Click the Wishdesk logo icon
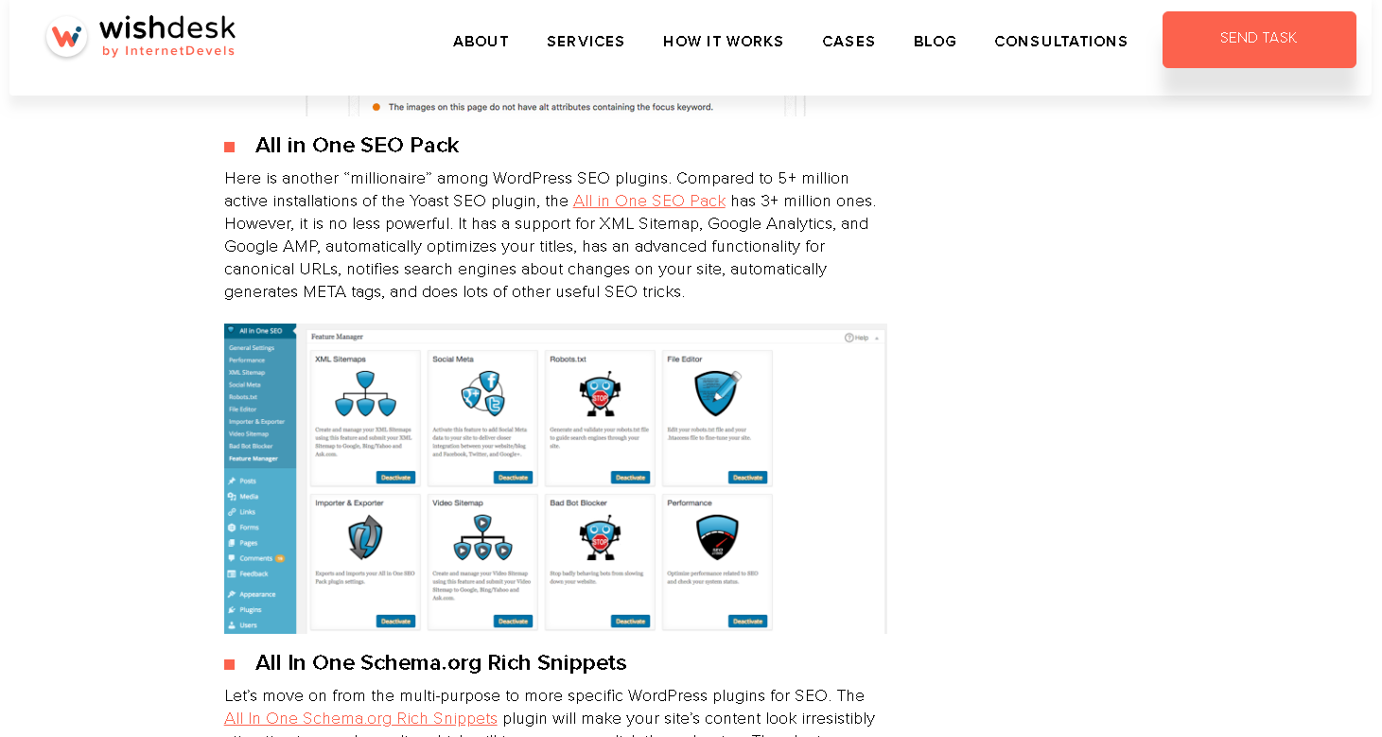This screenshot has width=1382, height=737. 66,37
